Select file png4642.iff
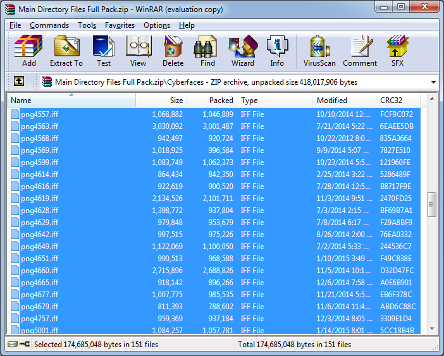Viewport: 444px width, 356px height. coord(214,235)
